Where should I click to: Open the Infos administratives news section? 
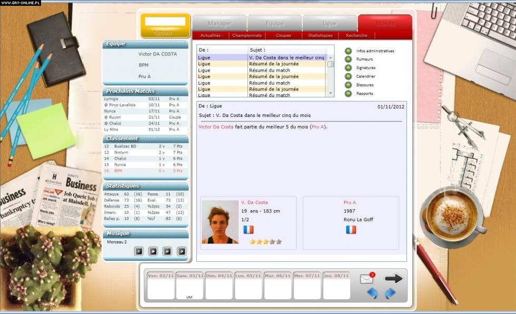click(348, 51)
